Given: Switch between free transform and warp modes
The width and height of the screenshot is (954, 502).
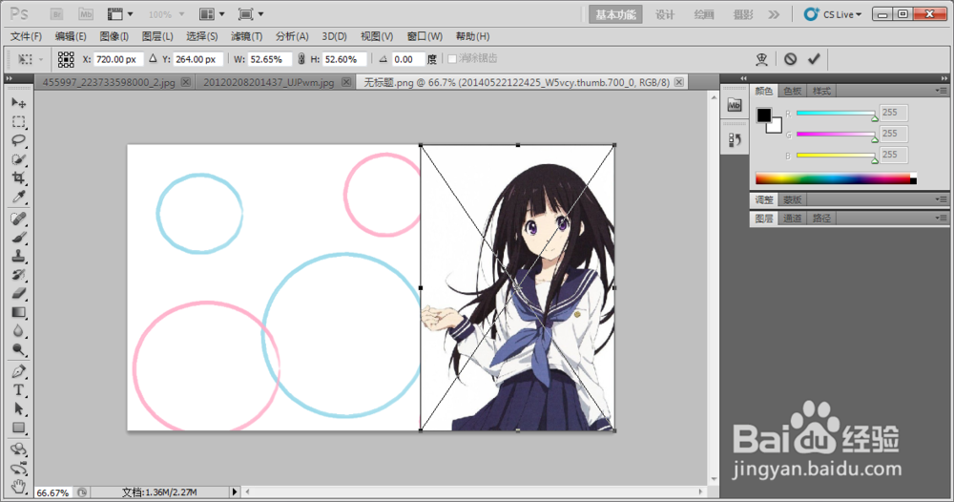Looking at the screenshot, I should point(761,59).
